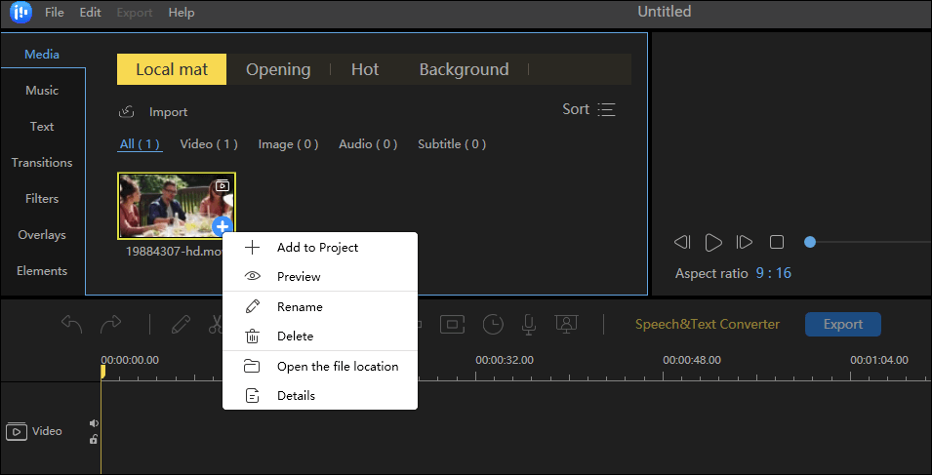The height and width of the screenshot is (475, 932).
Task: Select the pencil edit tool in toolbar
Action: (x=181, y=324)
